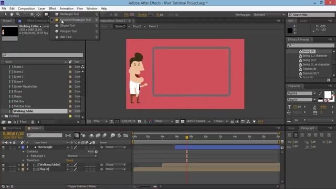Toggle motion blur enable icon in timeline

click(x=104, y=135)
